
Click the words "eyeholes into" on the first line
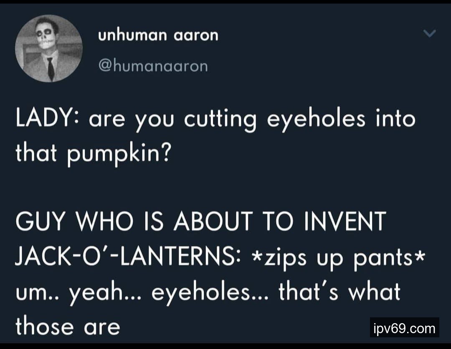pyautogui.click(x=341, y=118)
